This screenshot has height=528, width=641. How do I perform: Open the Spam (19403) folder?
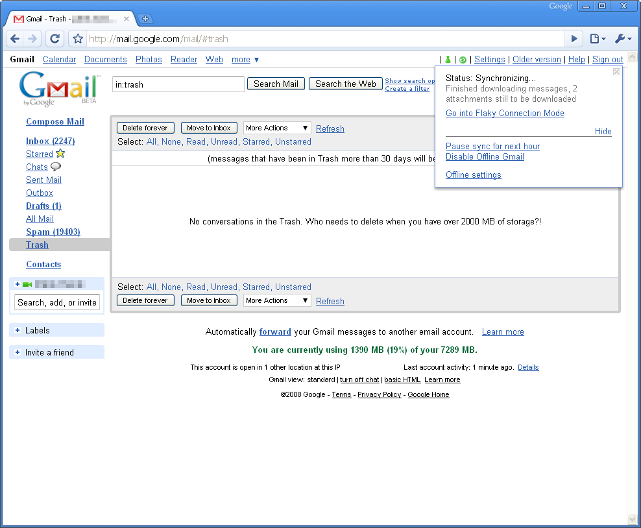coord(53,232)
